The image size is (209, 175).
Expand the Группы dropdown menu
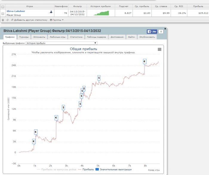57,20
